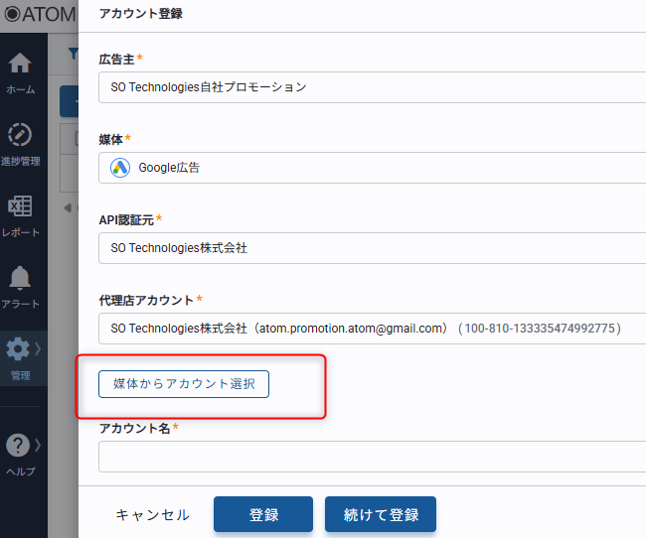Expand the 管理 submenu chevron
646x538 pixels.
(x=39, y=348)
